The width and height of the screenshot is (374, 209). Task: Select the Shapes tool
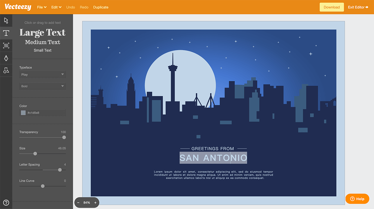pos(6,70)
